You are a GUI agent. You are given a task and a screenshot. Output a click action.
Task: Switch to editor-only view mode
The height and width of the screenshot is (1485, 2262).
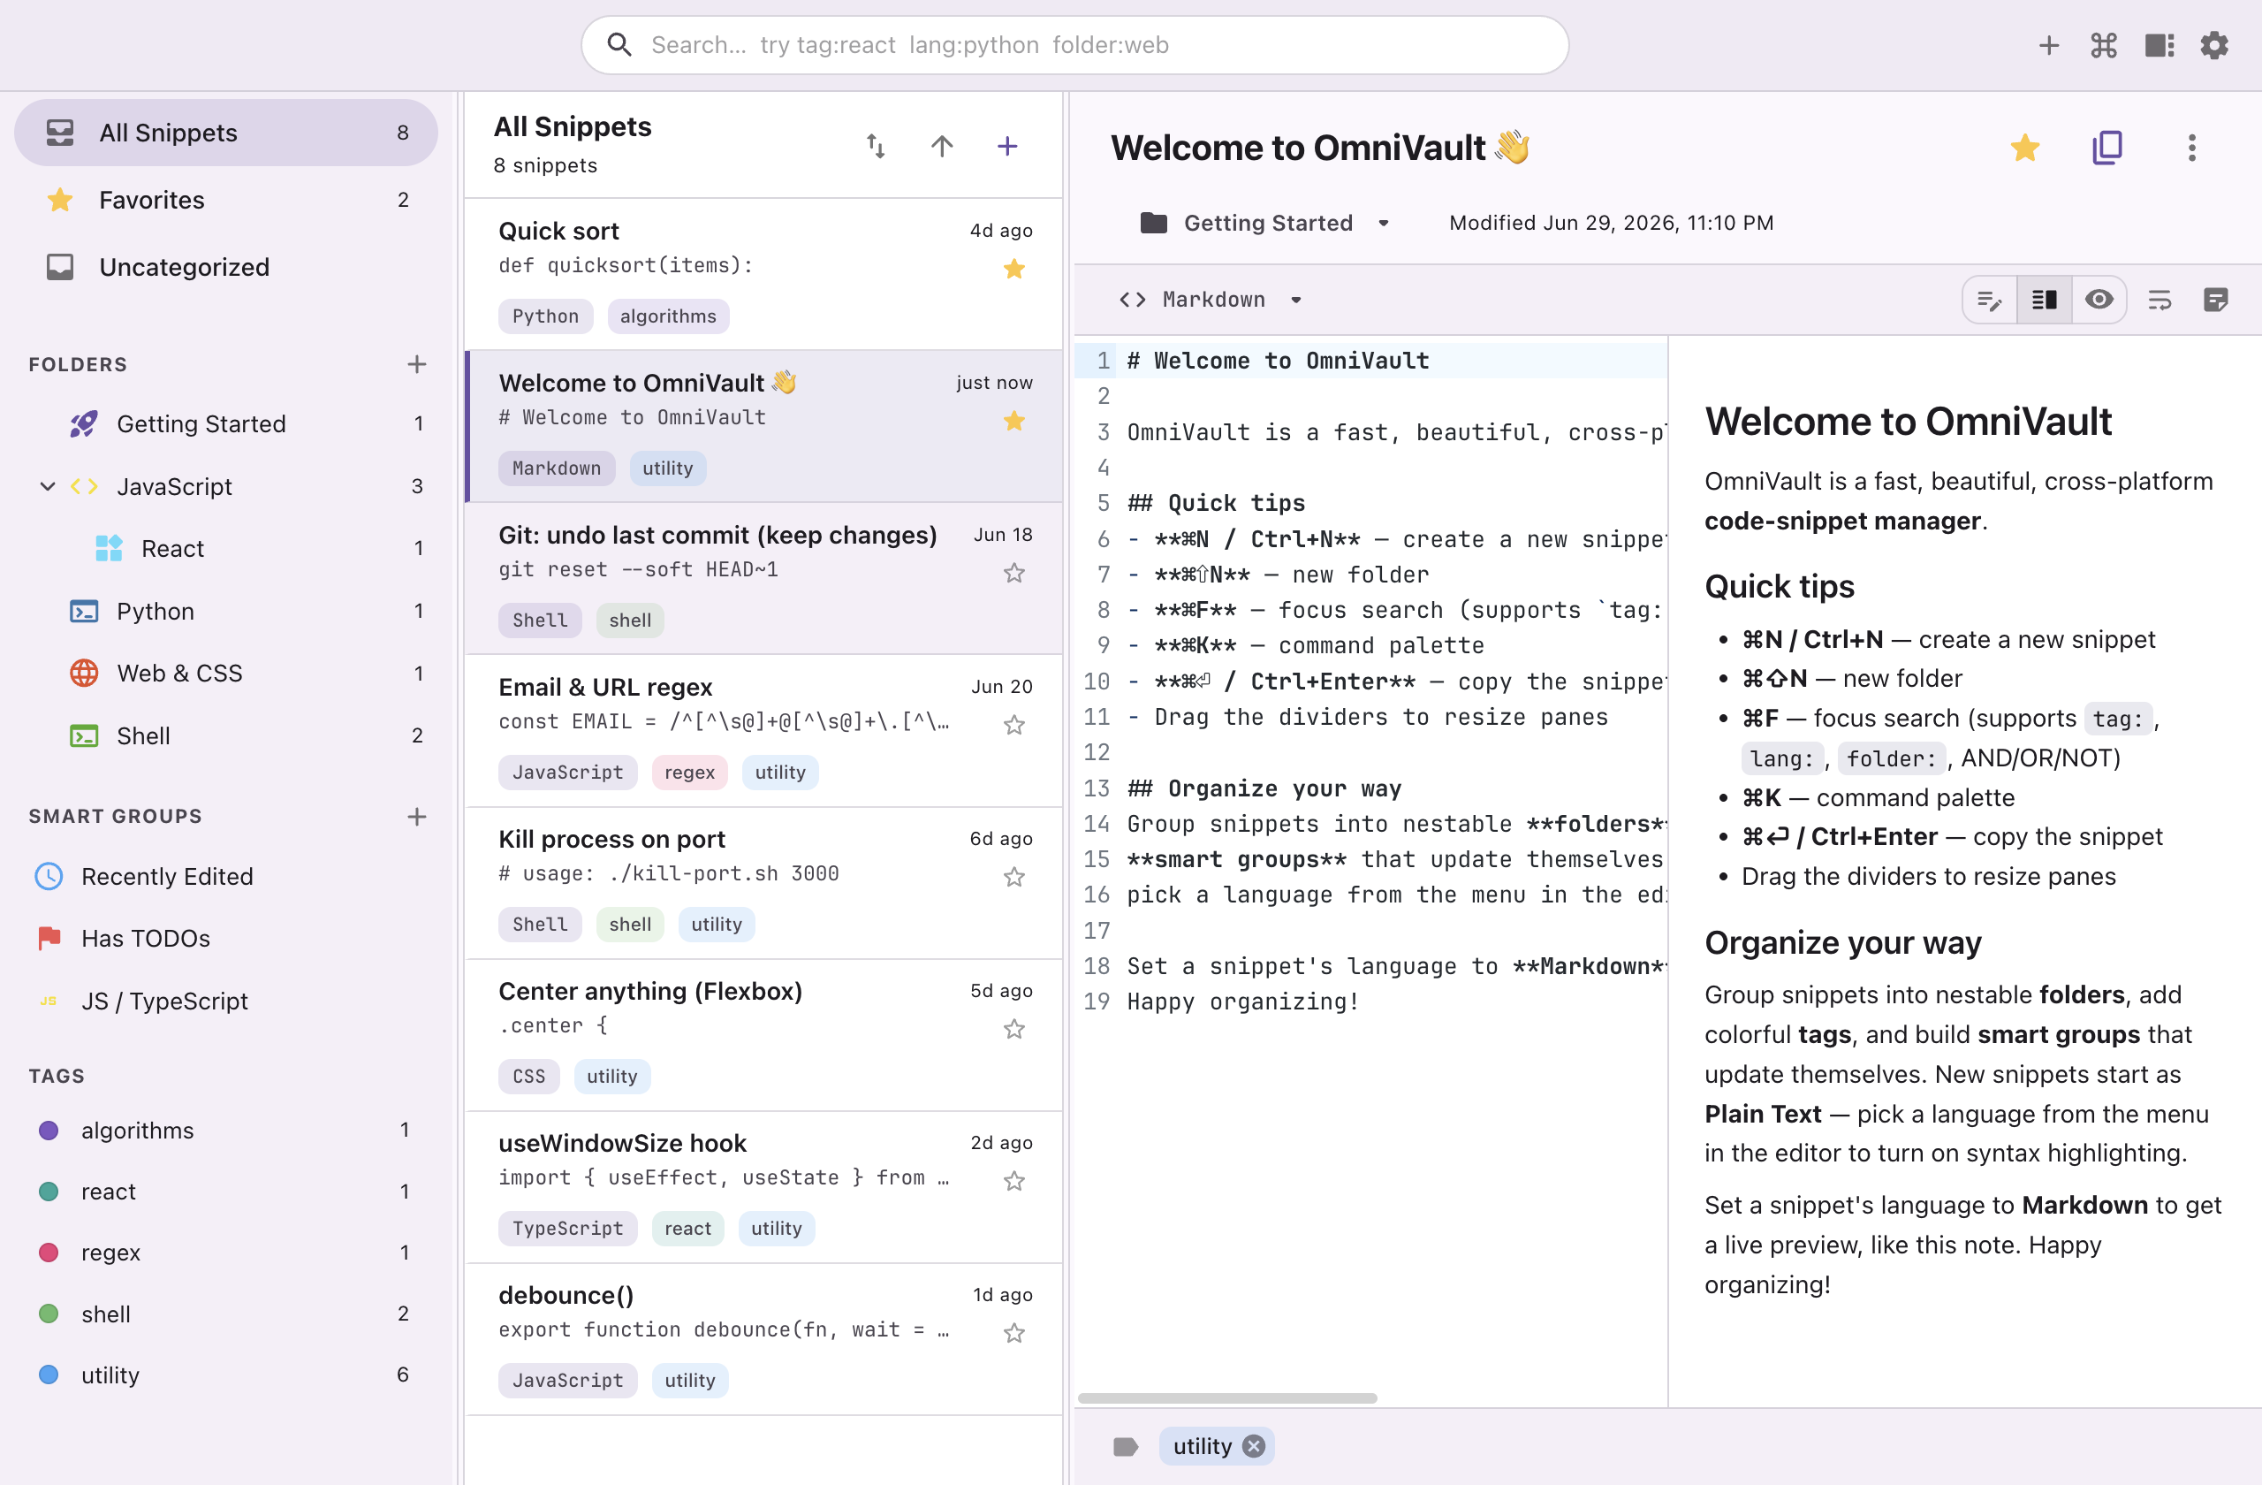tap(1989, 300)
